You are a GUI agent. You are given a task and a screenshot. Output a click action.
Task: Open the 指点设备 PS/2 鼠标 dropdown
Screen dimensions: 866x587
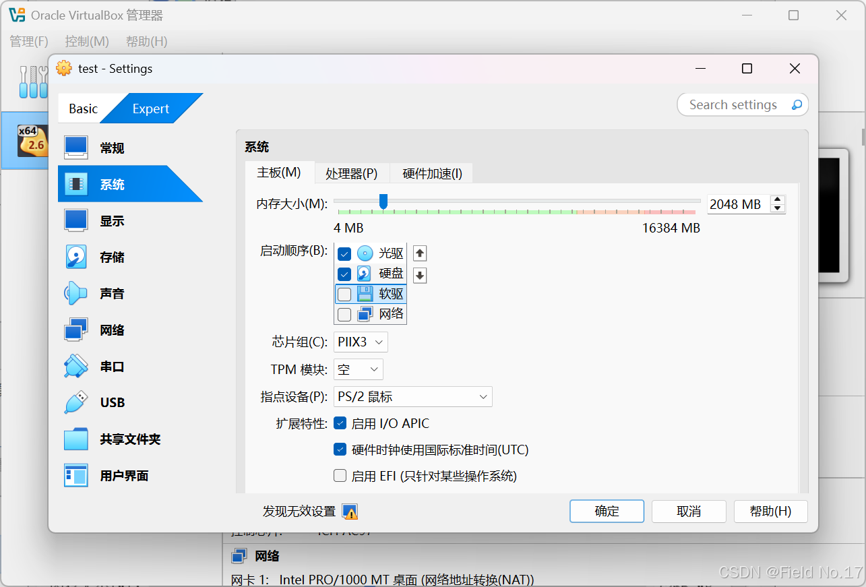(x=413, y=397)
